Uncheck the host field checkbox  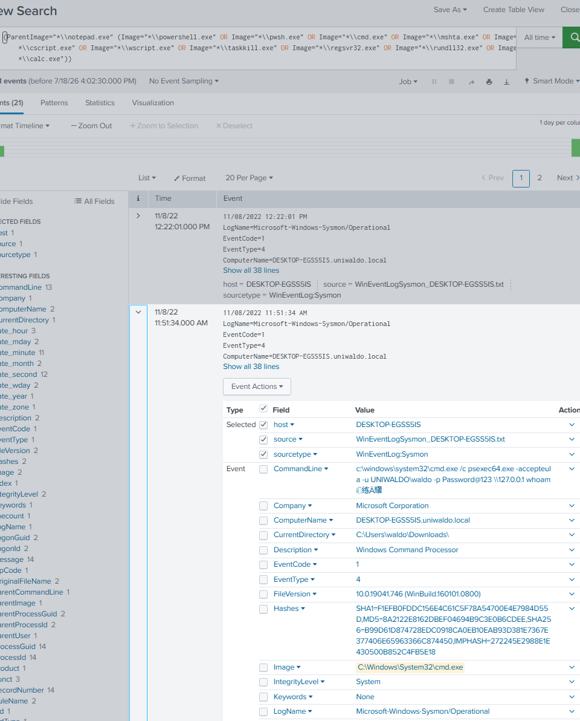263,425
